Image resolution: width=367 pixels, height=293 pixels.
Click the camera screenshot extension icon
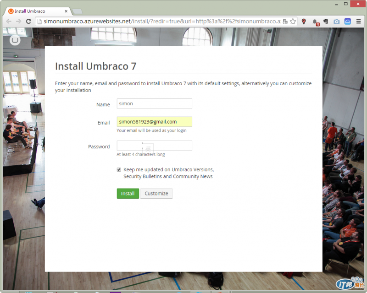coord(337,22)
